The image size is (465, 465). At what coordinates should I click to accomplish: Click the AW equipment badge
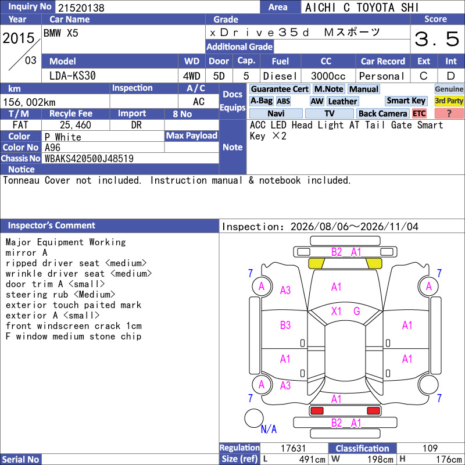pyautogui.click(x=317, y=101)
